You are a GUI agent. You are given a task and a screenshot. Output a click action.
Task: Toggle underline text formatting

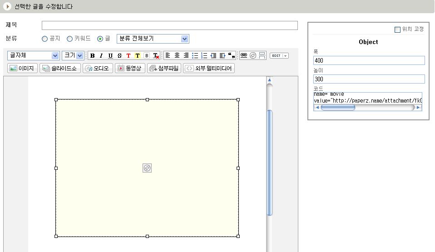coord(110,55)
